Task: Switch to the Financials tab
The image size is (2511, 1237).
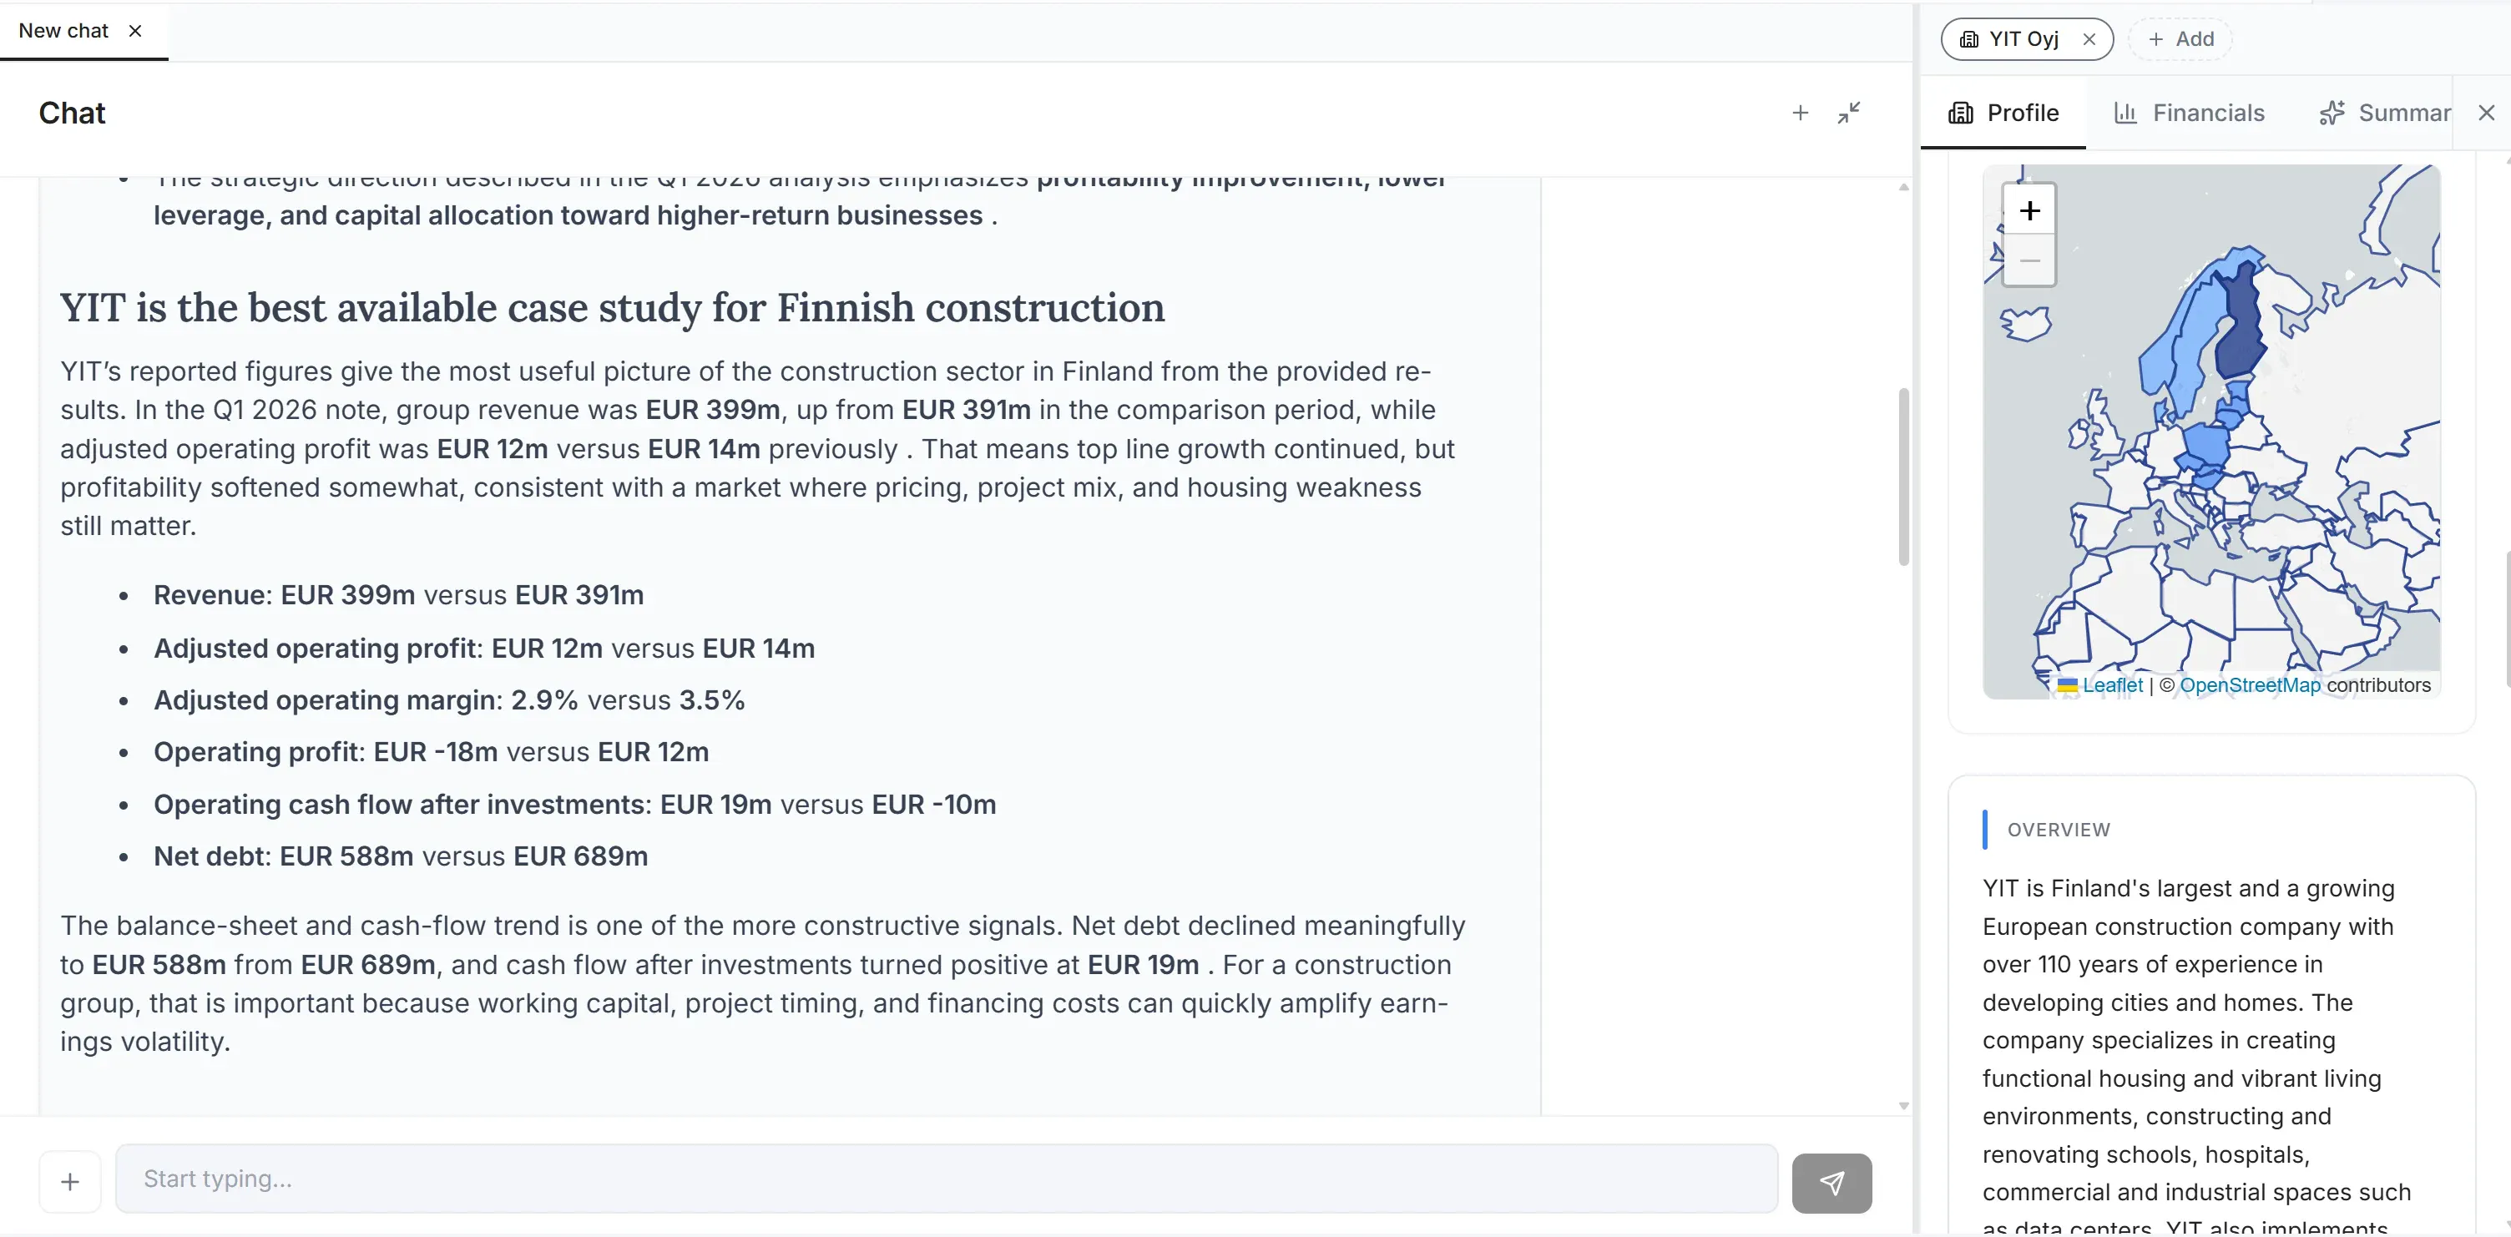Action: click(2190, 113)
